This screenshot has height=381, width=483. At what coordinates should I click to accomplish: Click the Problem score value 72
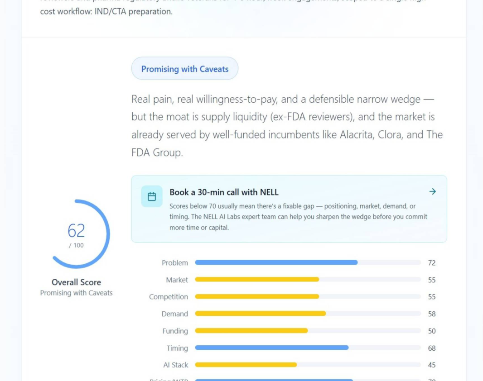coord(431,262)
